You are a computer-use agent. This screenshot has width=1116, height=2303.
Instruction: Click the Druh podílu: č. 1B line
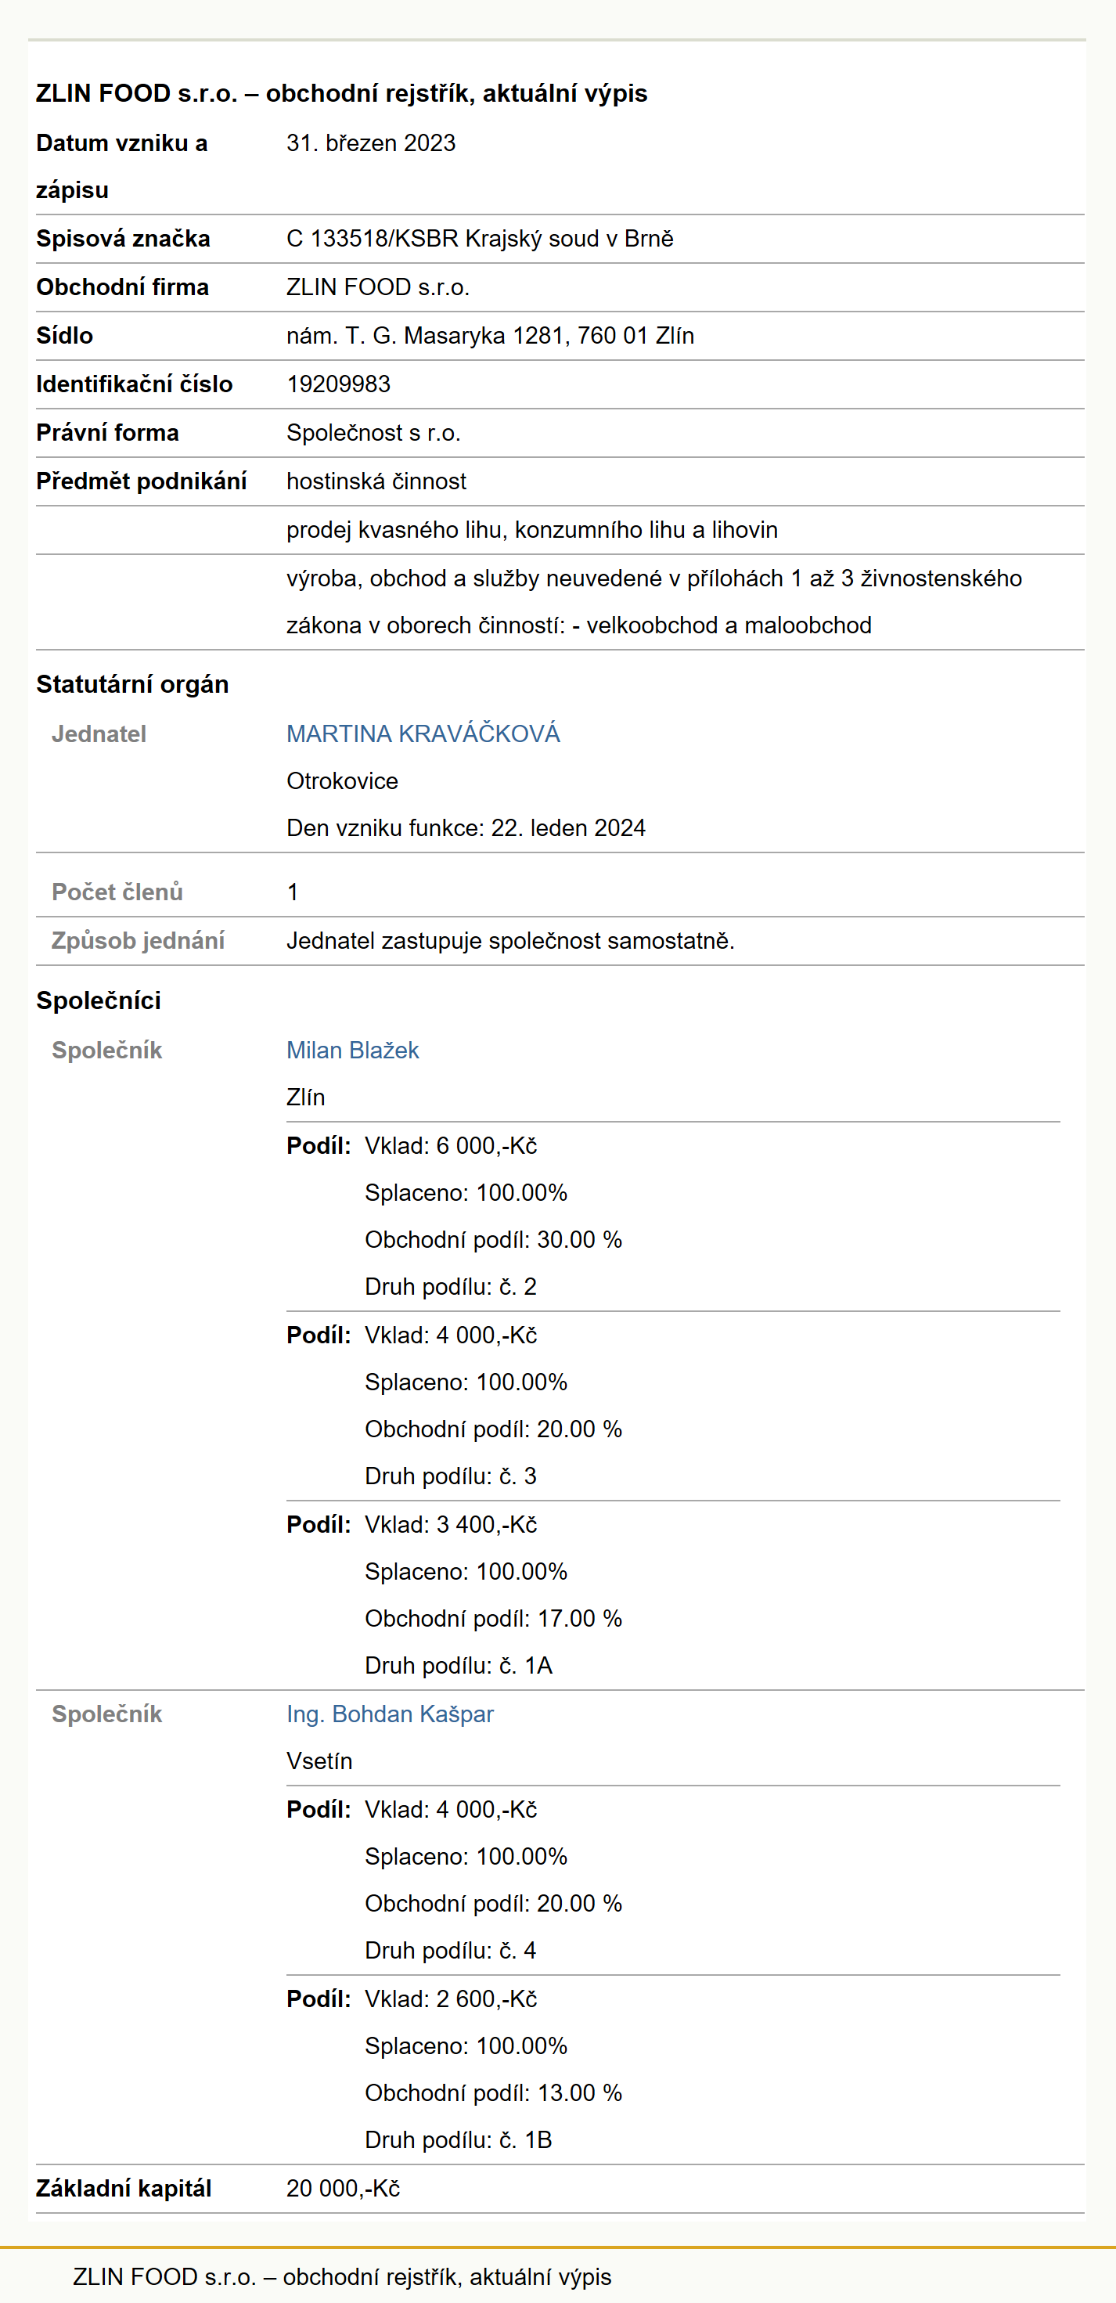pyautogui.click(x=459, y=2140)
